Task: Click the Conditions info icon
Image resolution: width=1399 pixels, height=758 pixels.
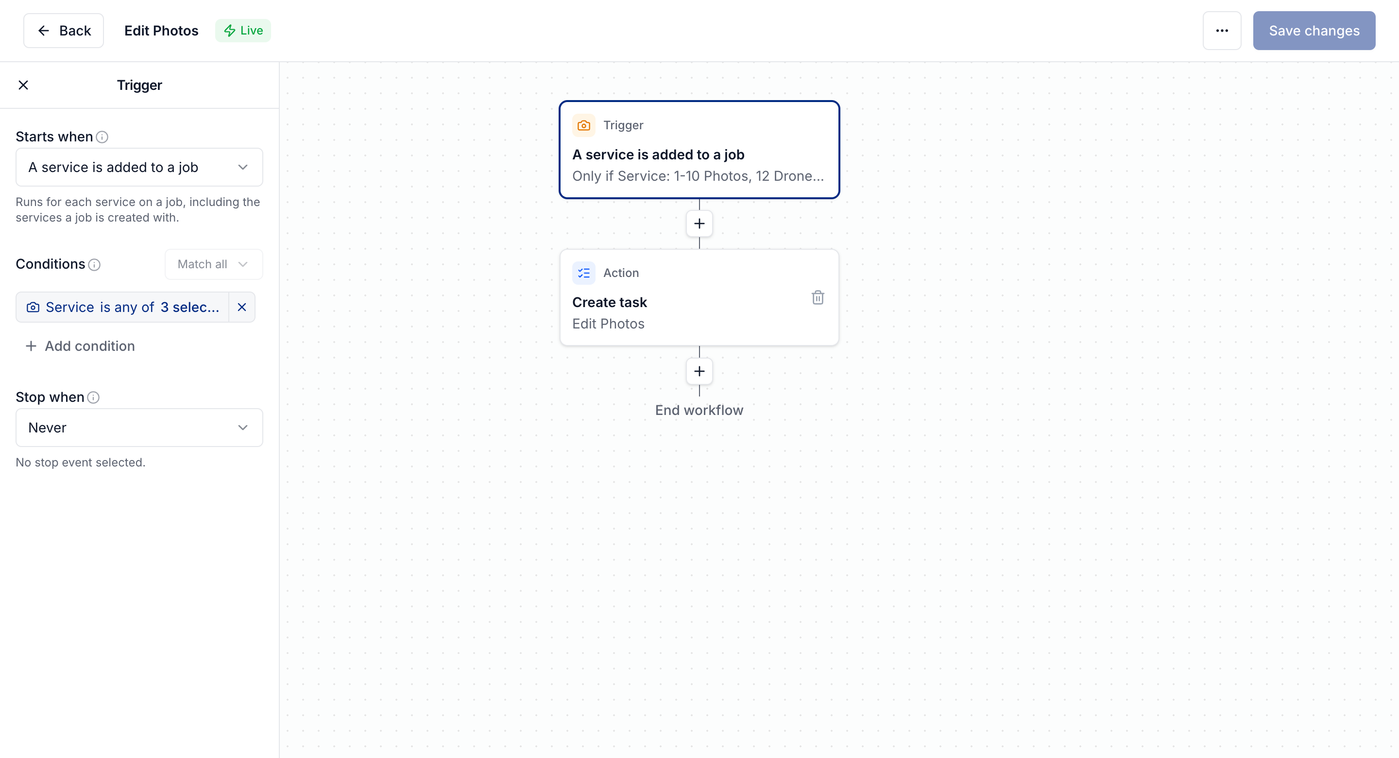Action: 95,265
